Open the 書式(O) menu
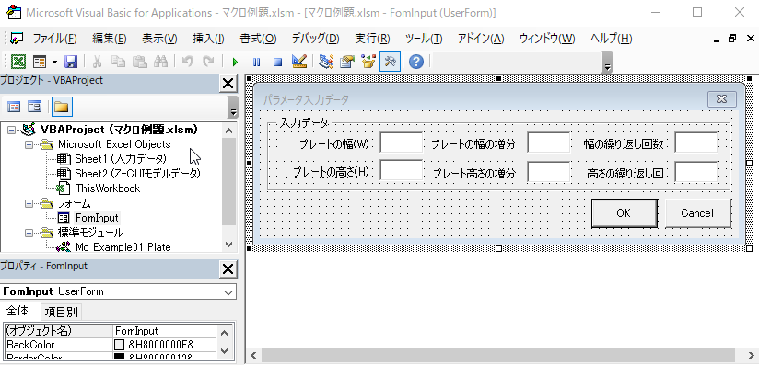The width and height of the screenshot is (759, 365). click(258, 39)
